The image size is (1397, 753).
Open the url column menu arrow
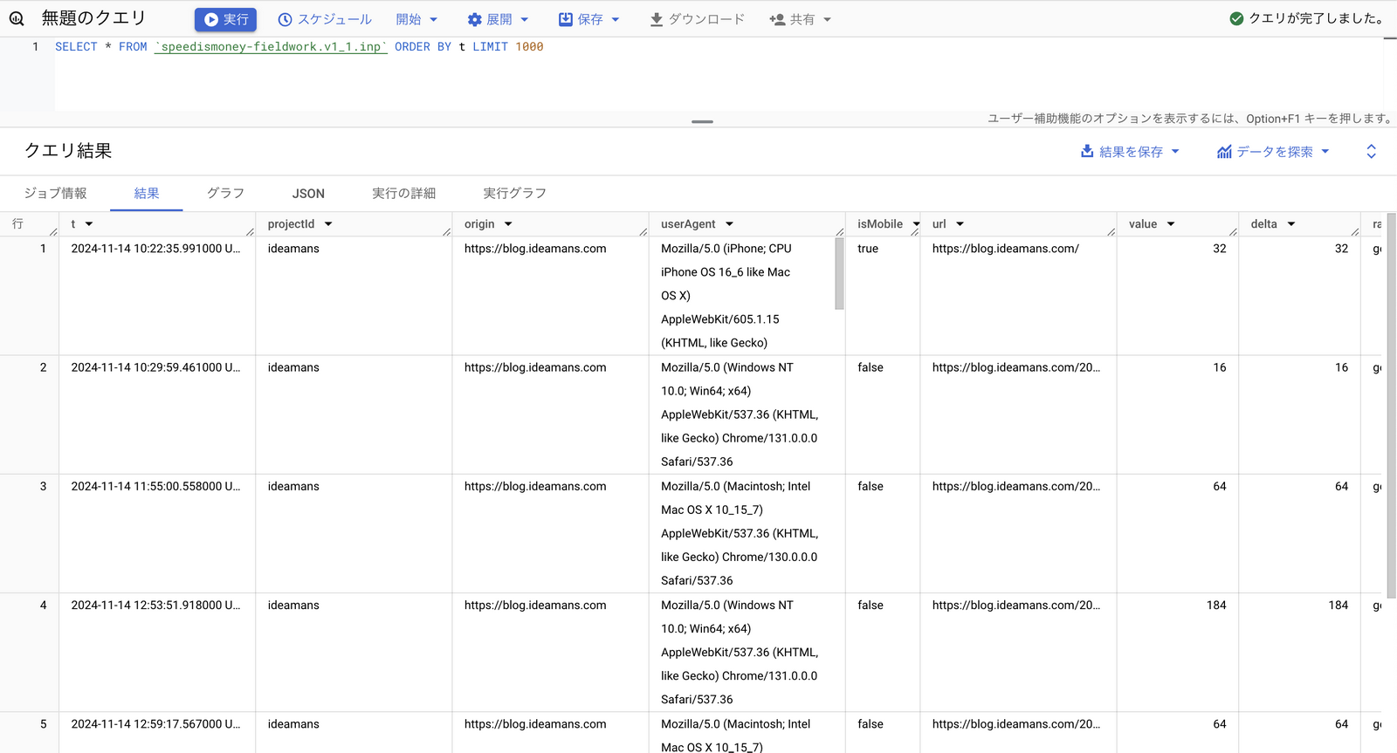(960, 224)
